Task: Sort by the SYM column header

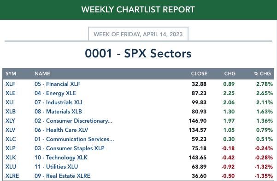Action: (x=11, y=74)
